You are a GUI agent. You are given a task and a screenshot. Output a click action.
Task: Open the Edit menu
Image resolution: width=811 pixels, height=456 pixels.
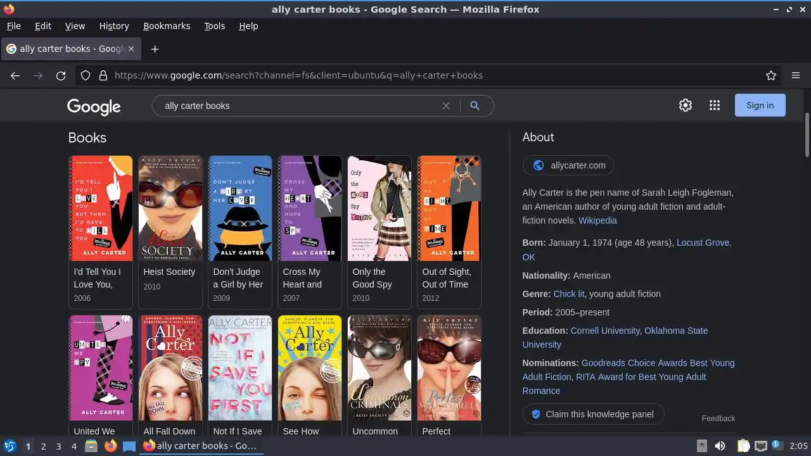[x=43, y=26]
